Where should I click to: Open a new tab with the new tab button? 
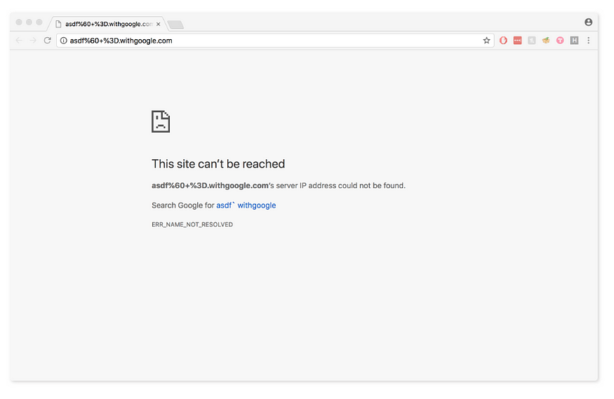[175, 25]
